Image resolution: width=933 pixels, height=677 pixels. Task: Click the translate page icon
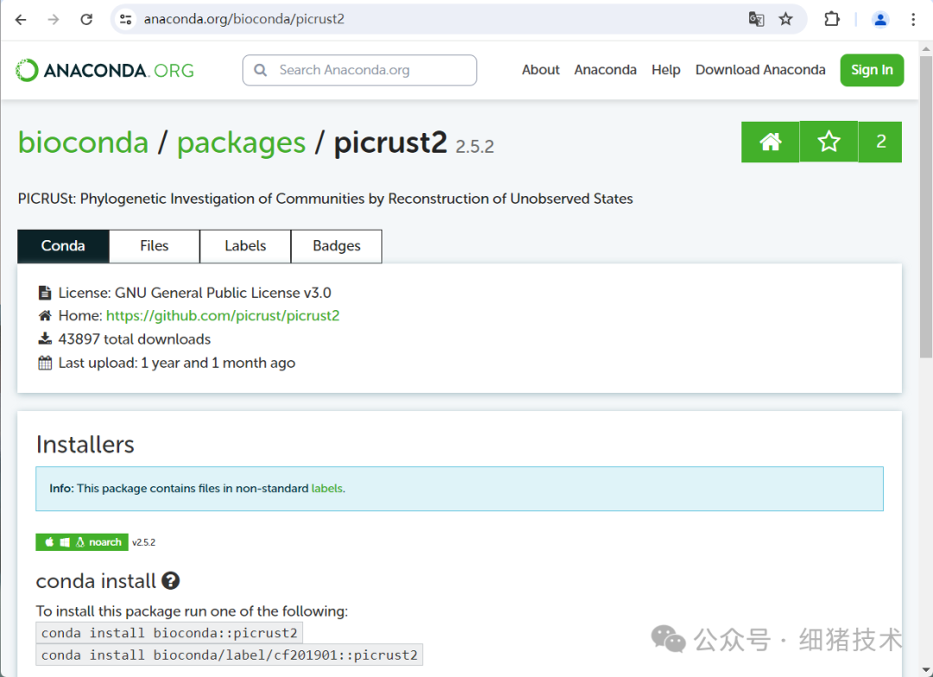(x=756, y=19)
